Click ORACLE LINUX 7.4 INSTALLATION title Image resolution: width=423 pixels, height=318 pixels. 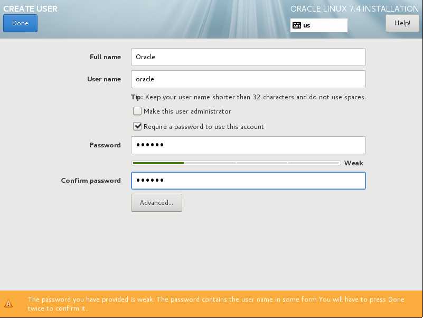354,9
